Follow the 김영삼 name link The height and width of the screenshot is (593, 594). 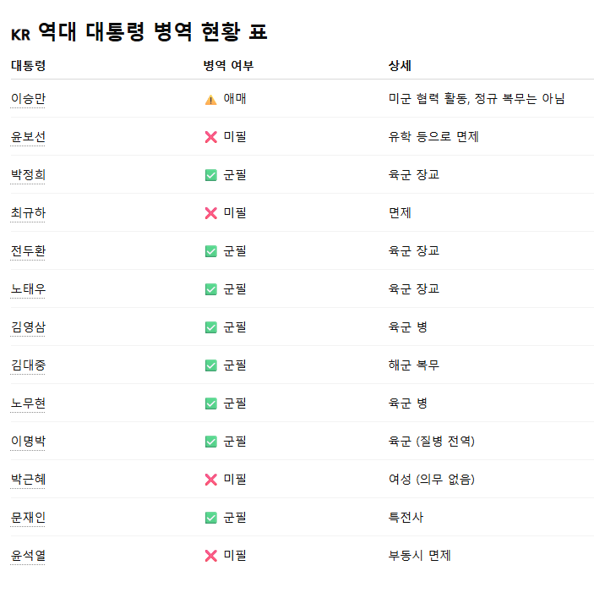tap(28, 327)
